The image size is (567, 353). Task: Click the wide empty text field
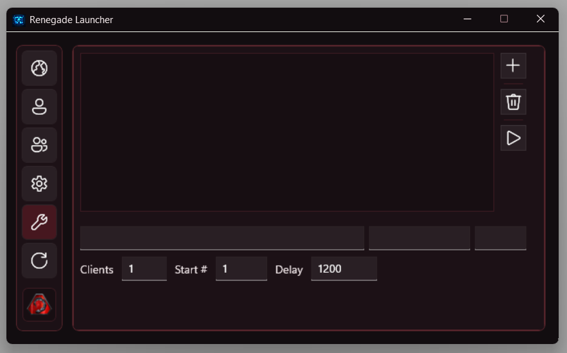(222, 237)
